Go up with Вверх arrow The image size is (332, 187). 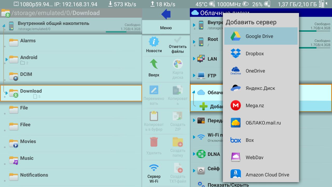tap(154, 64)
